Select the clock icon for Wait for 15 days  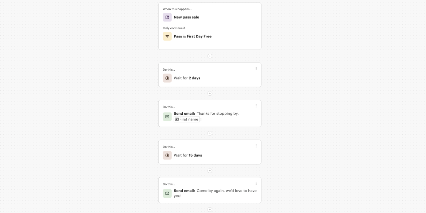click(167, 155)
